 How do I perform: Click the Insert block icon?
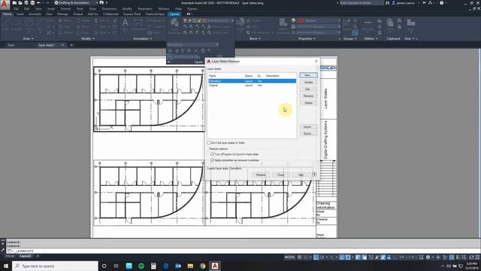coord(240,25)
